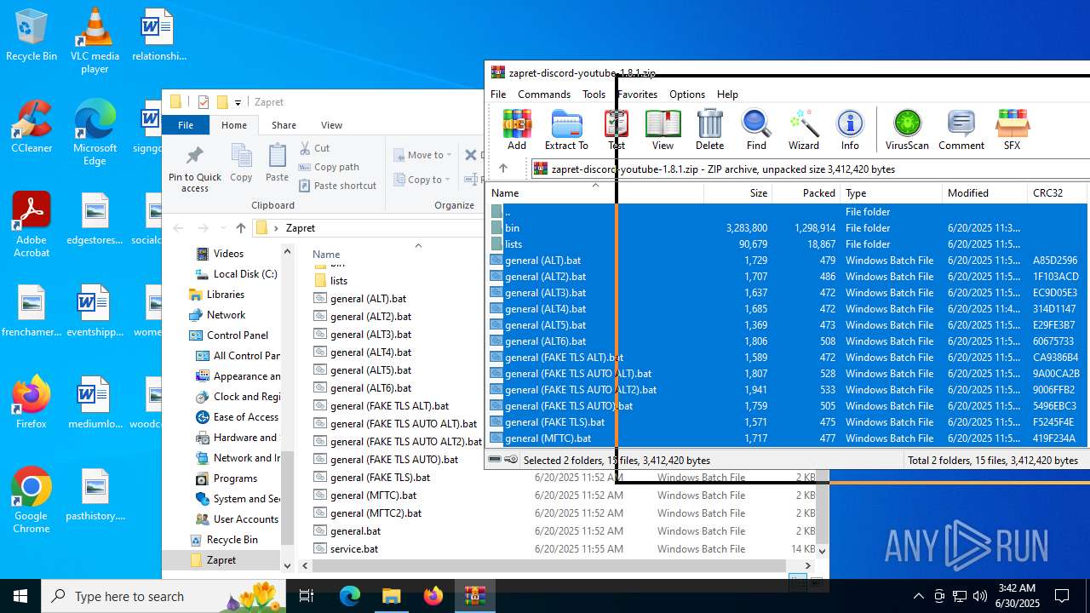Click File Explorer icon on taskbar
This screenshot has width=1090, height=613.
click(392, 596)
